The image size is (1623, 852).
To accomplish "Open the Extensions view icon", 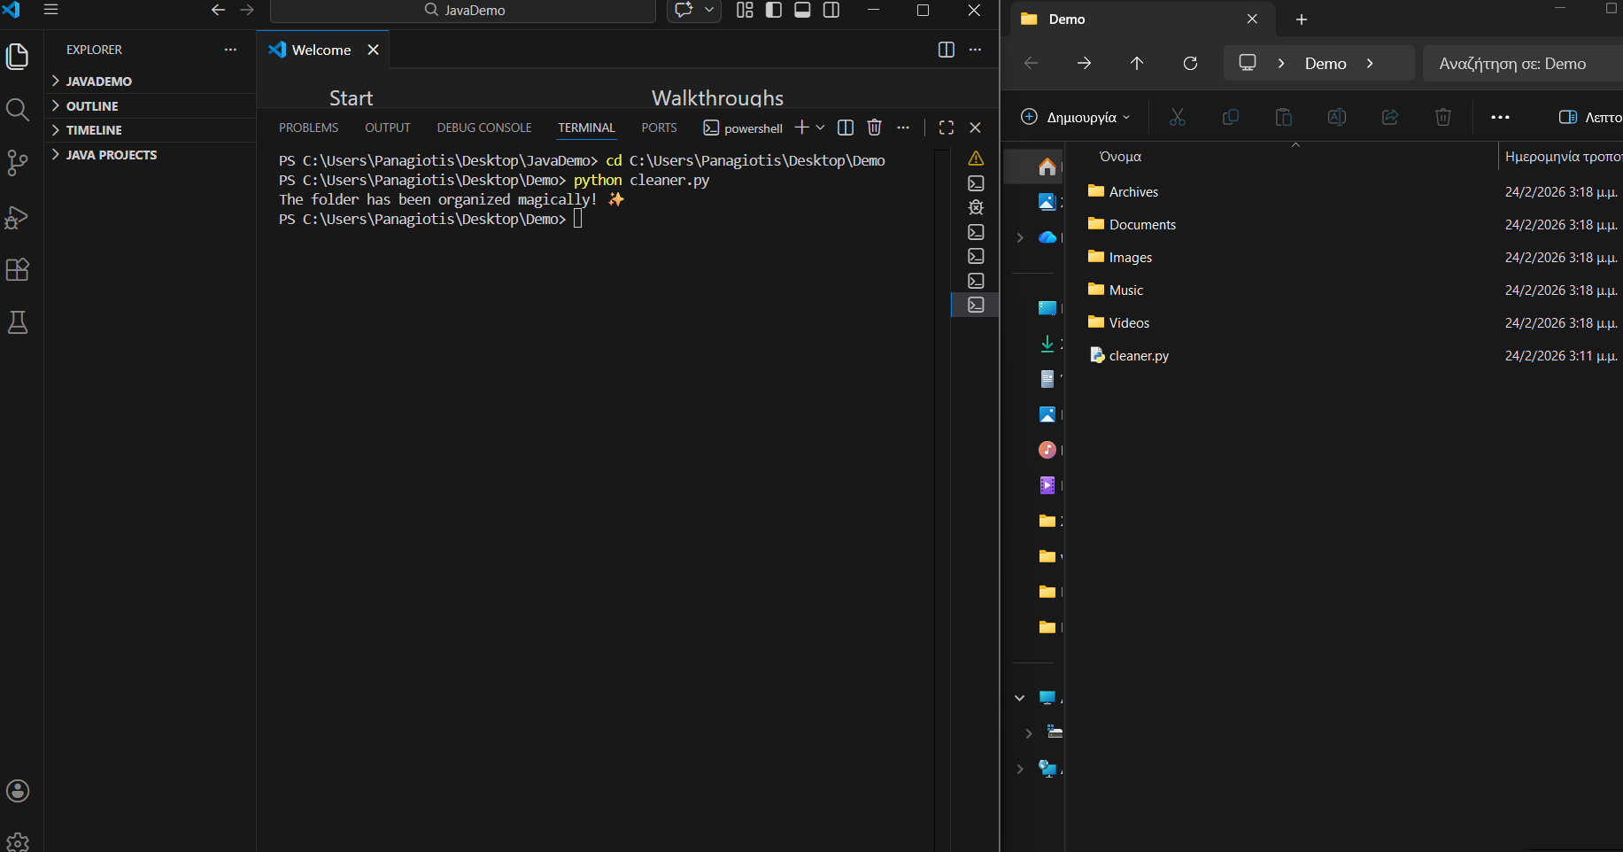I will (18, 269).
